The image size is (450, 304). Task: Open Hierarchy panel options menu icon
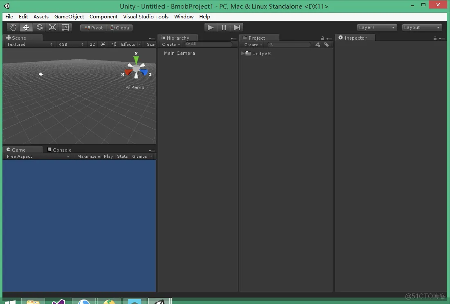point(234,39)
